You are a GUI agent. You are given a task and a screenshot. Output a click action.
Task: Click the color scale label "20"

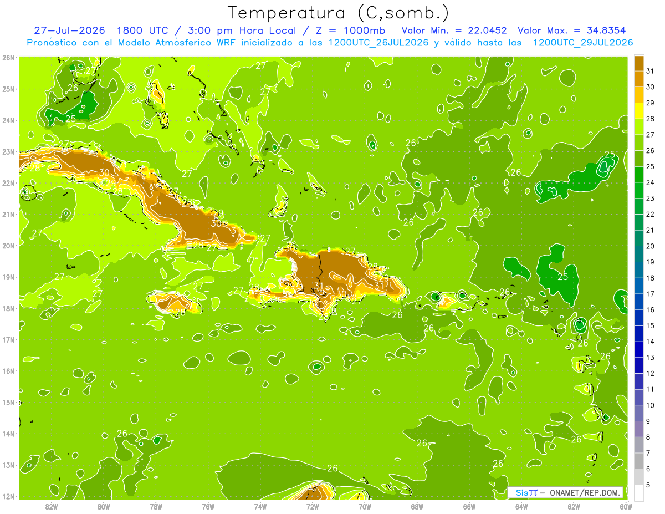(651, 246)
